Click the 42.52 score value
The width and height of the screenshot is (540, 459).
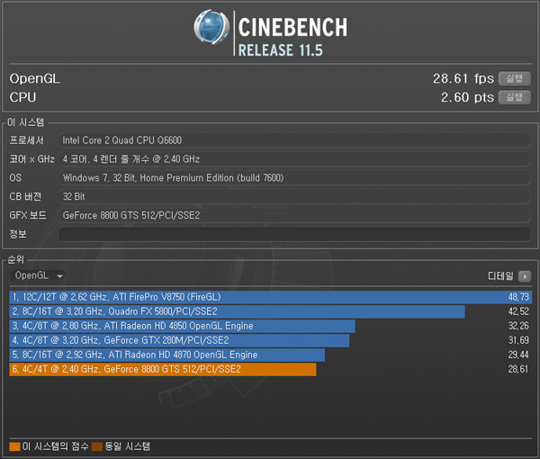point(518,311)
